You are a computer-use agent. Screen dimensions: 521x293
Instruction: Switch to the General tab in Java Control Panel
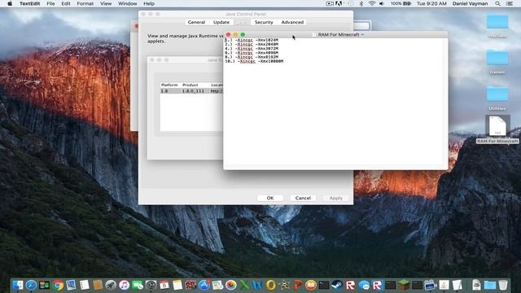(x=196, y=22)
